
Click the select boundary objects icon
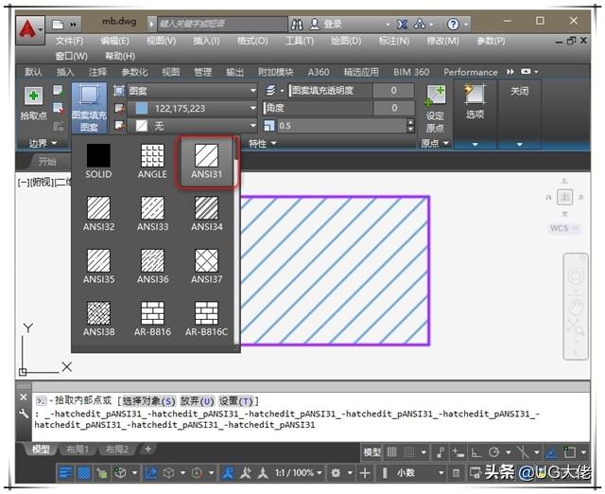point(58,91)
